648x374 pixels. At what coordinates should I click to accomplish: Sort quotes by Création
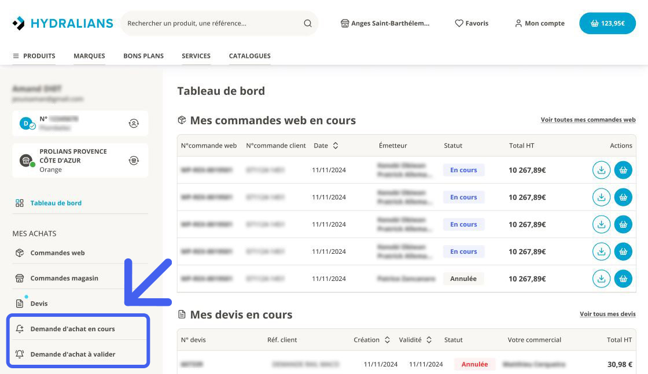pos(387,340)
